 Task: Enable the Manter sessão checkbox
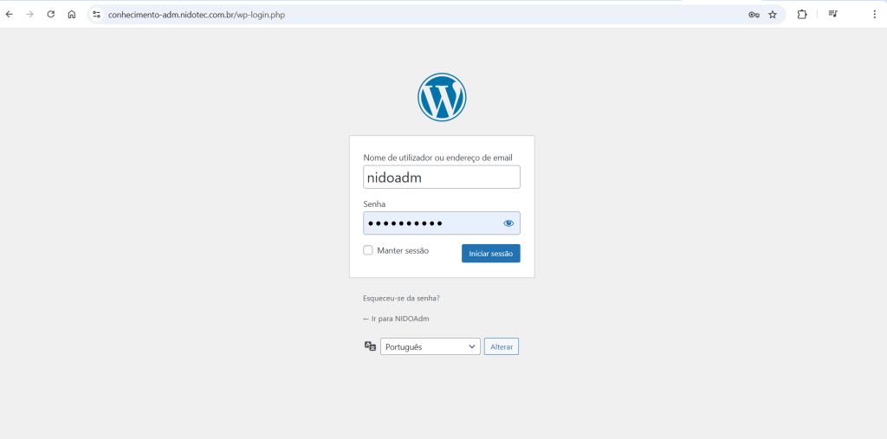[x=368, y=250]
